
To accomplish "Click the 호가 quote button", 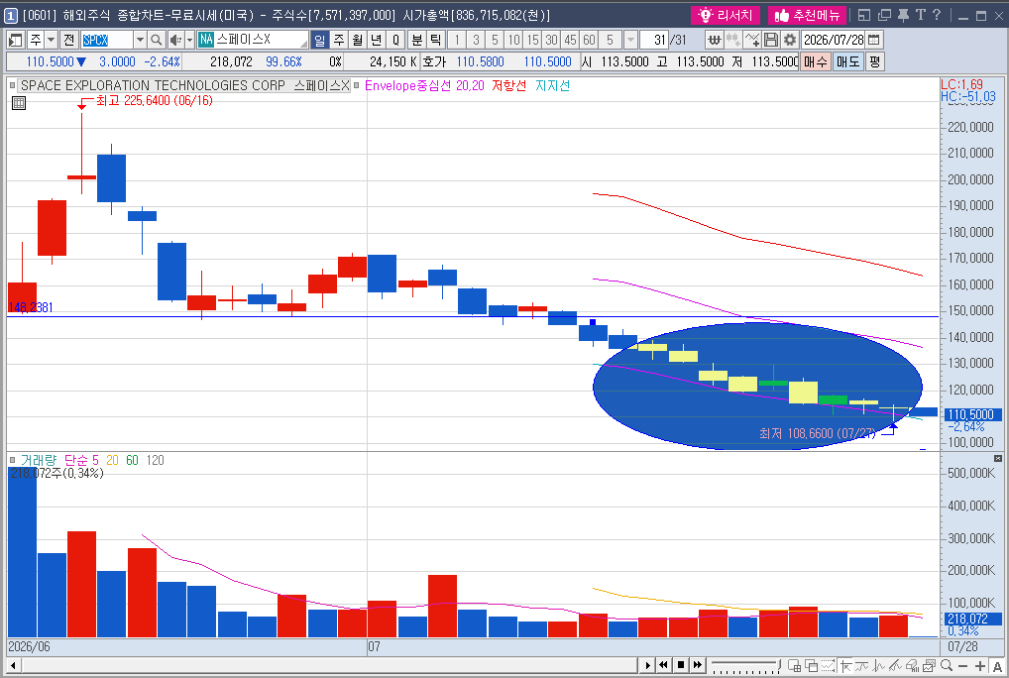I will (x=434, y=61).
